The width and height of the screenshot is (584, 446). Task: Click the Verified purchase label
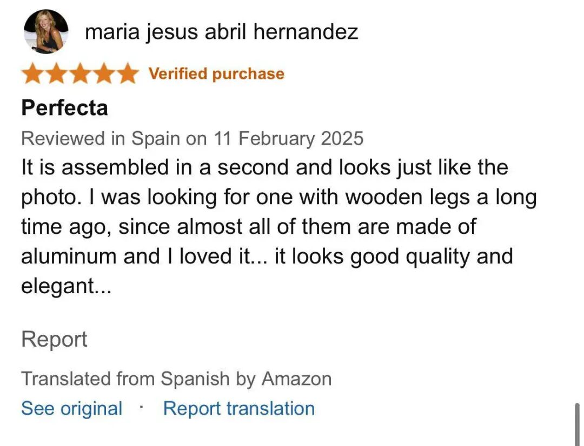[x=216, y=73]
